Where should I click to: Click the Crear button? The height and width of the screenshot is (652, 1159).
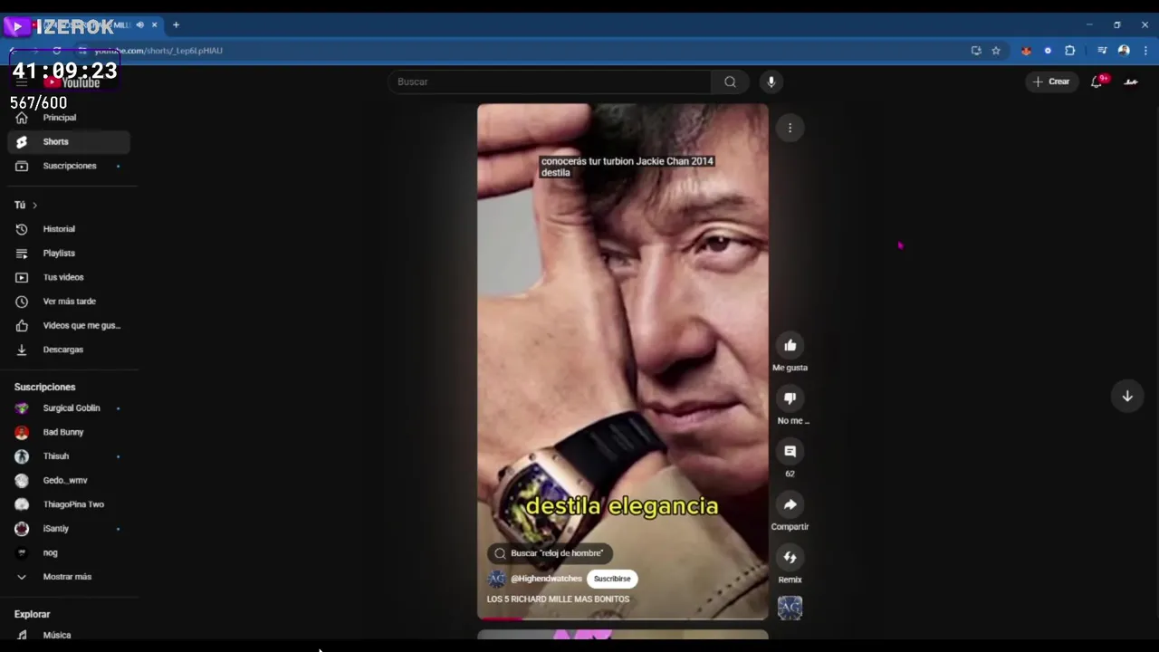click(1051, 81)
